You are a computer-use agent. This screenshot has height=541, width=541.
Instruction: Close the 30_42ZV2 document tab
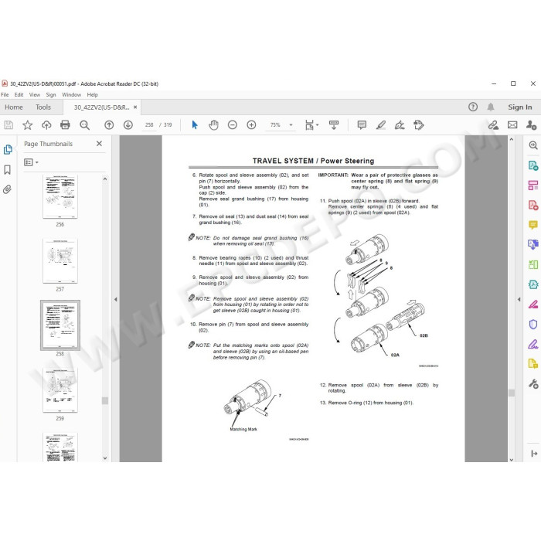point(135,107)
